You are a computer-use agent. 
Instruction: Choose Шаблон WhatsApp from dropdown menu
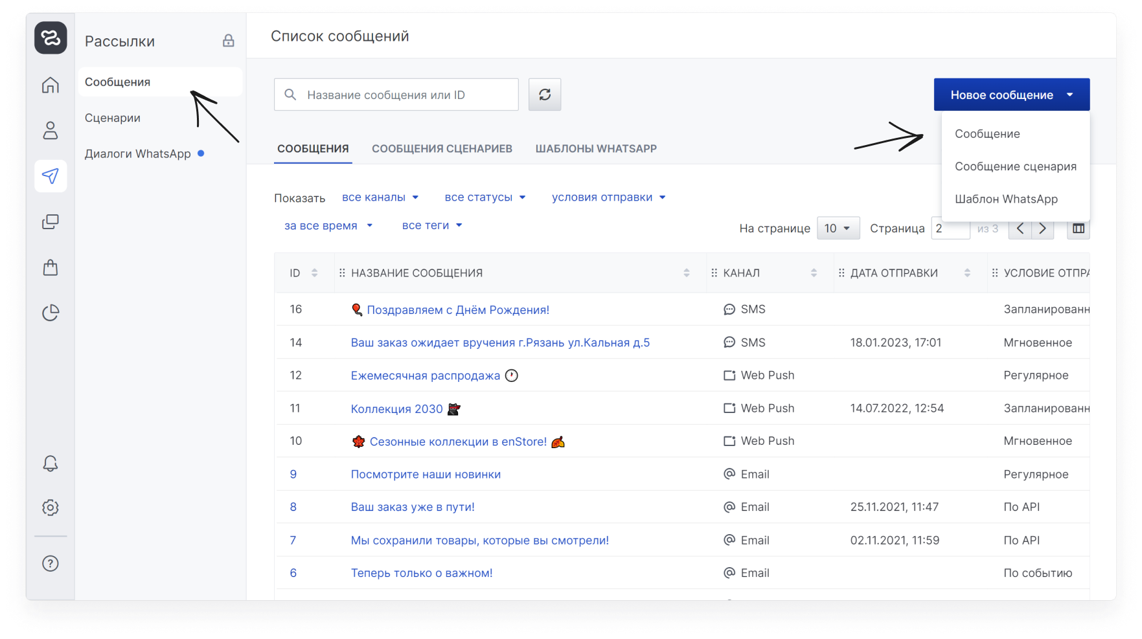coord(1006,199)
